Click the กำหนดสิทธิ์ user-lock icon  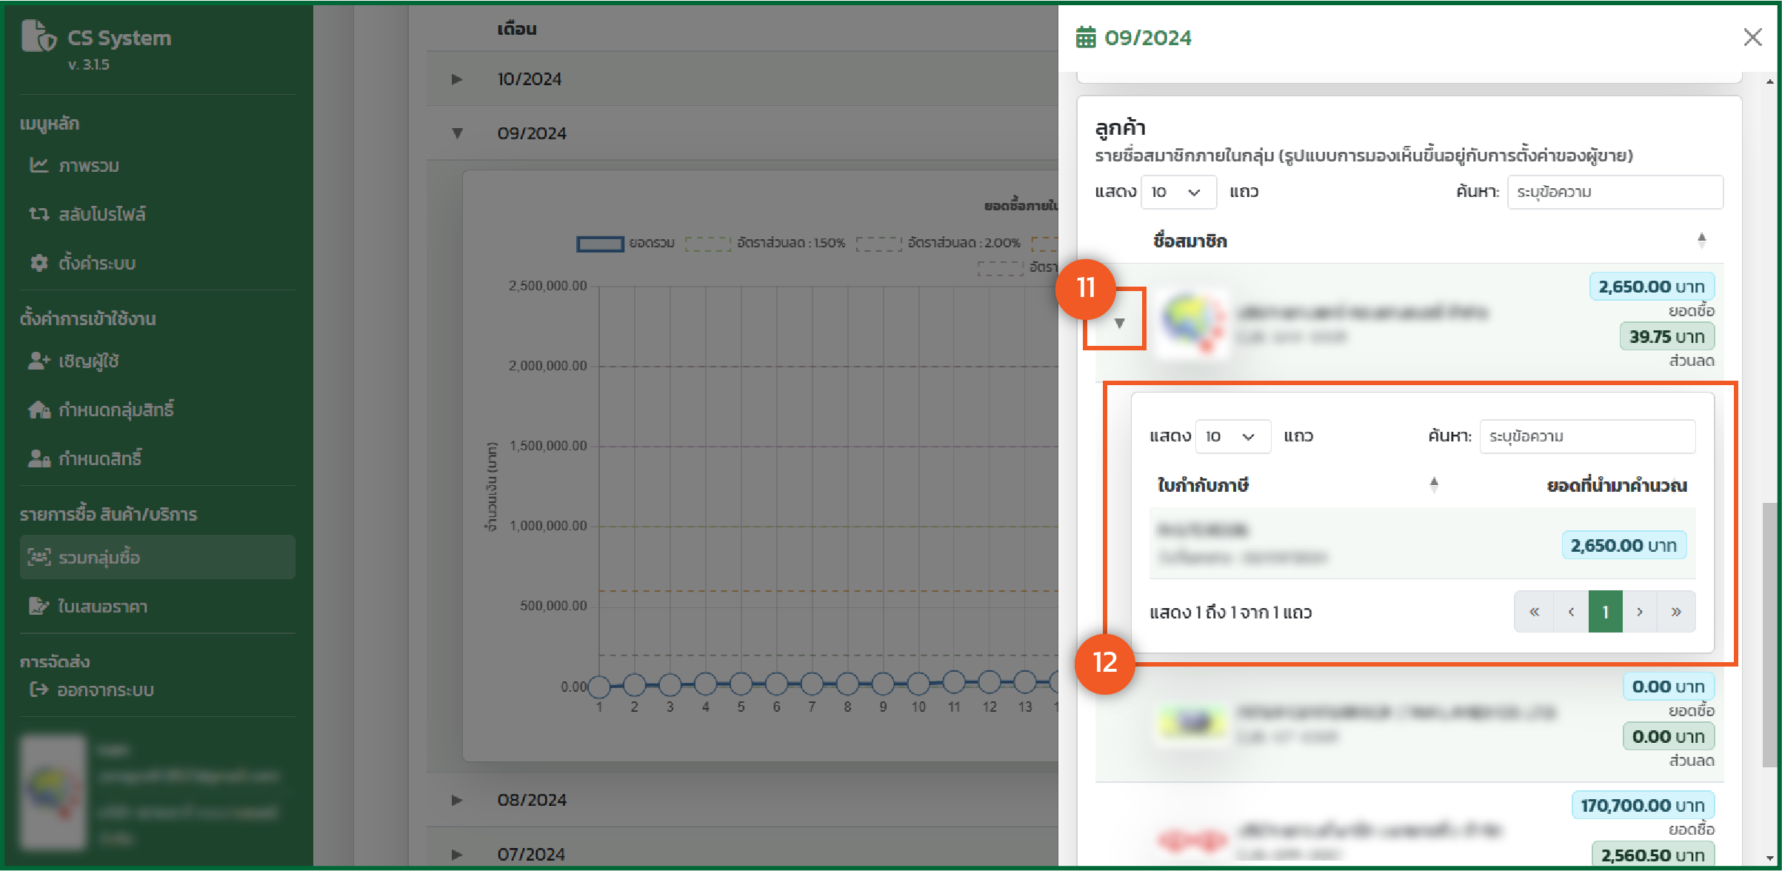pos(39,458)
